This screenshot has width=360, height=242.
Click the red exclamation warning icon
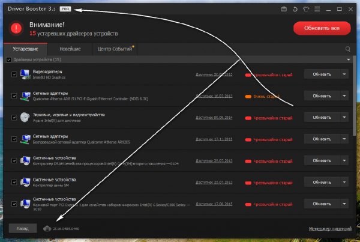(16, 28)
